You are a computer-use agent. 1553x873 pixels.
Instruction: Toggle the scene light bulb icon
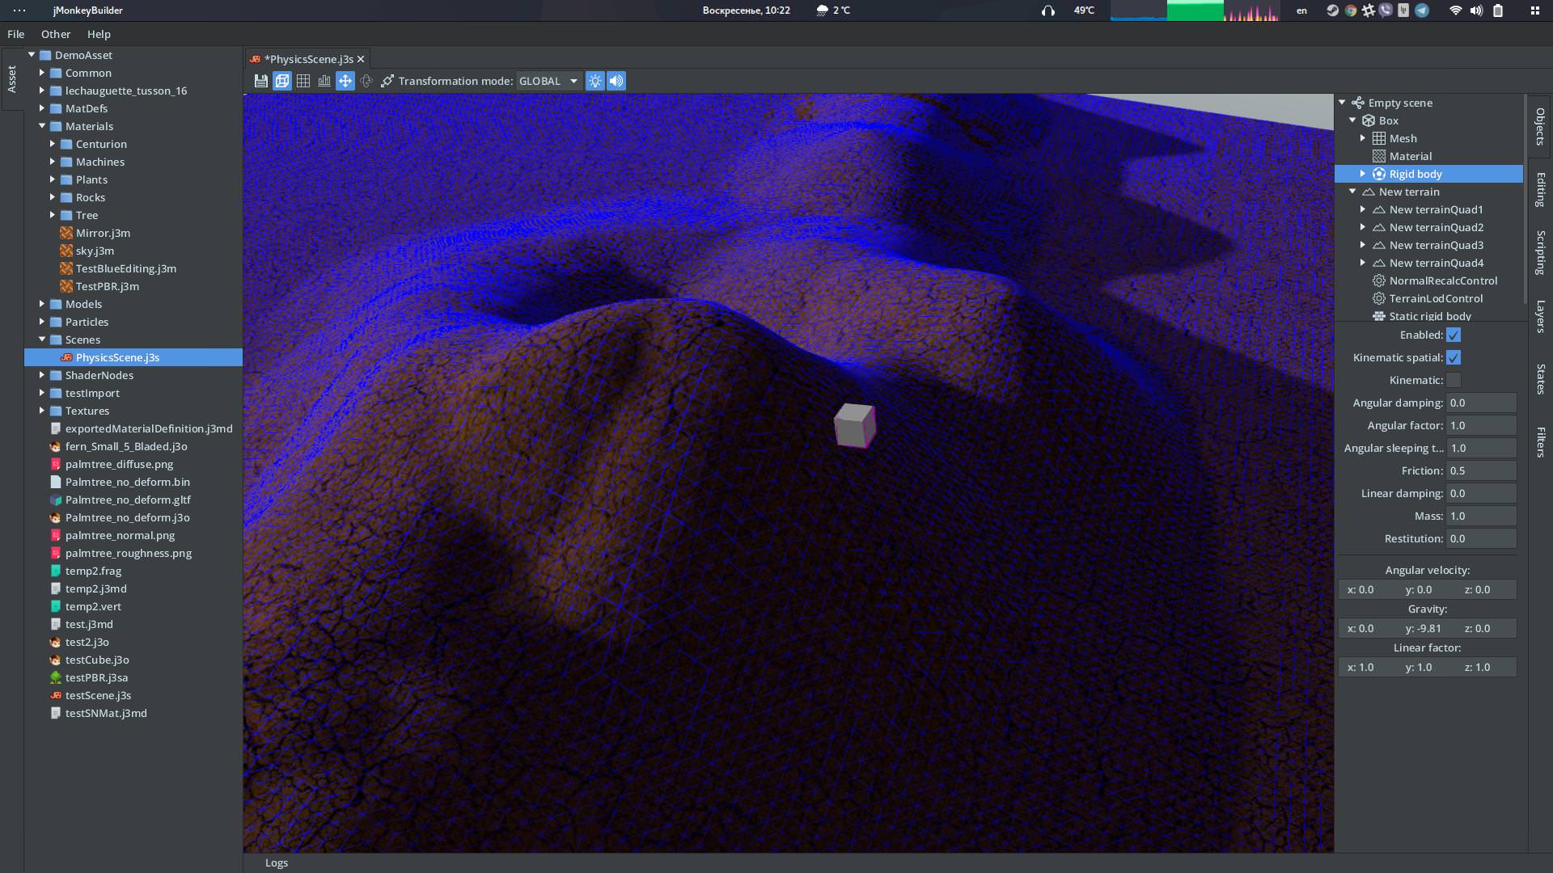(x=595, y=81)
